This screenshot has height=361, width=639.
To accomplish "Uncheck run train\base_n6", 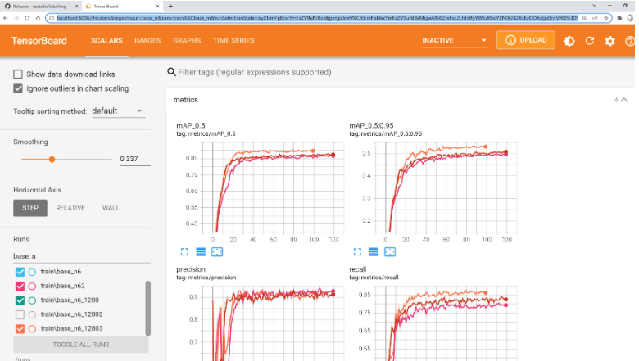I will pos(20,272).
